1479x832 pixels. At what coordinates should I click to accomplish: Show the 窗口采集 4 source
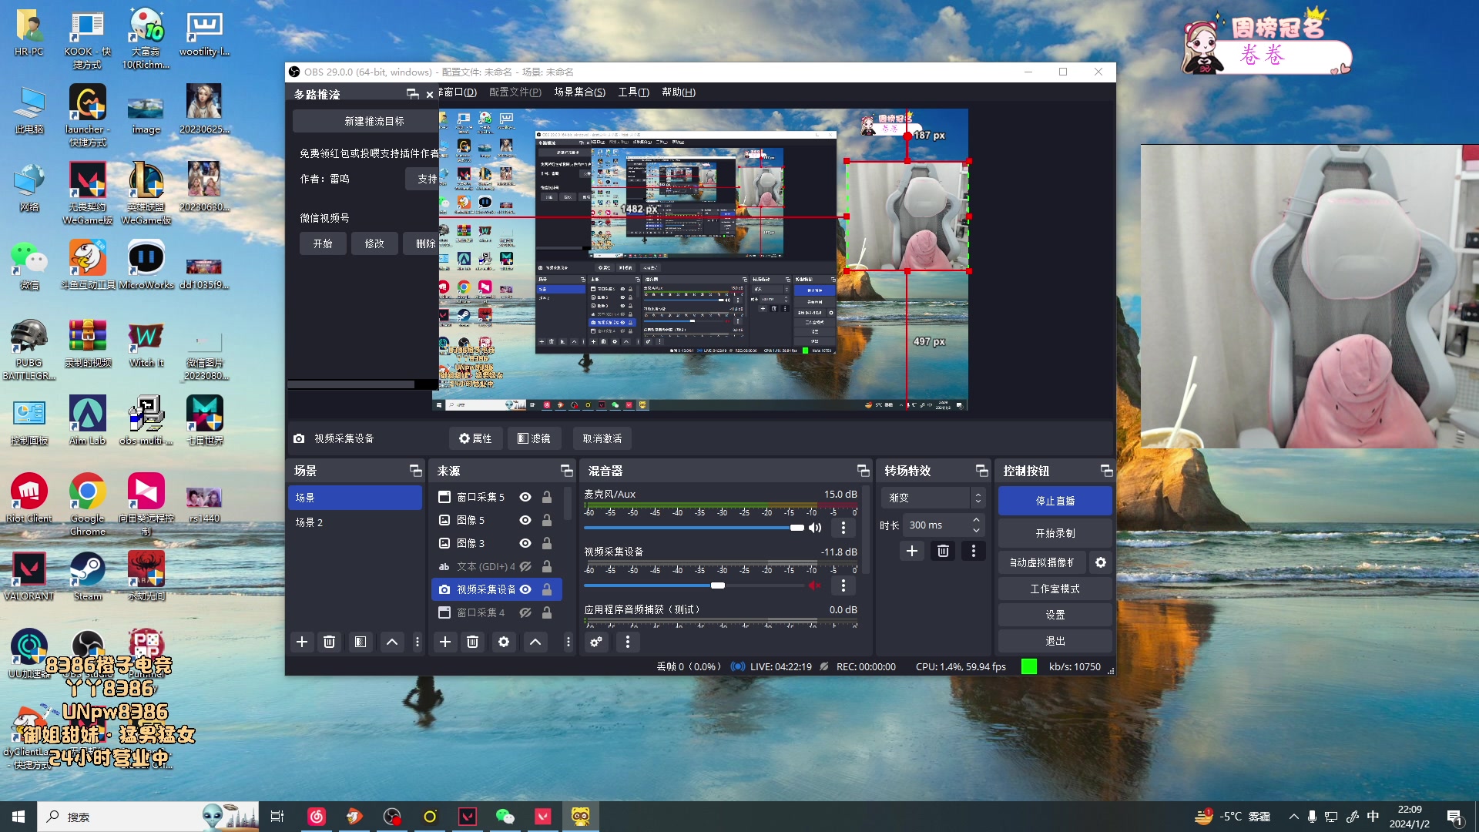coord(525,612)
